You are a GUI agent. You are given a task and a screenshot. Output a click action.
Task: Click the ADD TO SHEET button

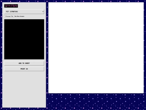pos(24,63)
